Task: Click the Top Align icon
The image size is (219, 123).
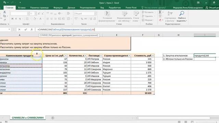Action: (48, 13)
